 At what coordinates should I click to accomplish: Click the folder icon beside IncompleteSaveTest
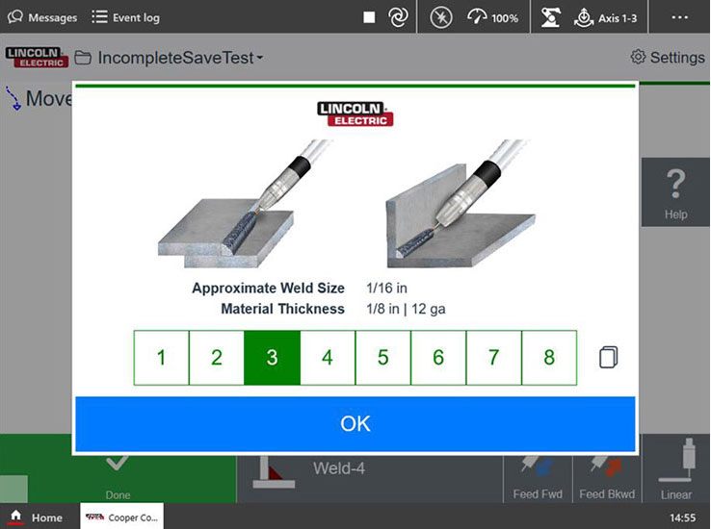tap(83, 58)
